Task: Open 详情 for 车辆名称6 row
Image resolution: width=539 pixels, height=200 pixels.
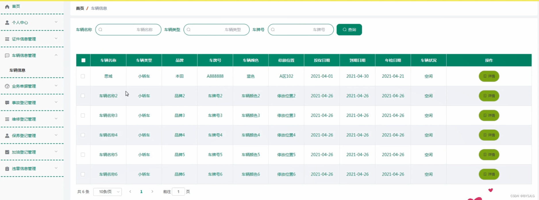Action: pyautogui.click(x=489, y=174)
